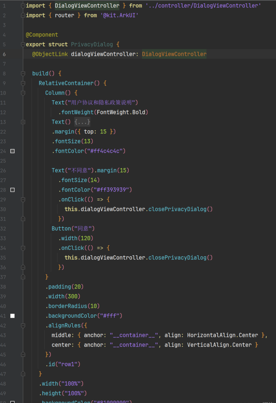Collapse the RelativeContainer() block fold toggle
This screenshot has width=276, height=403.
(x=23, y=83)
